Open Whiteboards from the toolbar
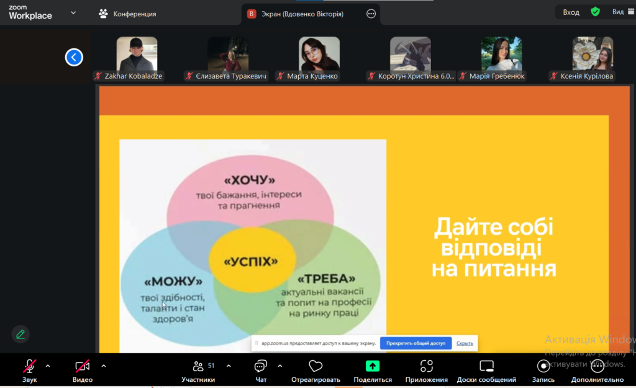 [486, 366]
